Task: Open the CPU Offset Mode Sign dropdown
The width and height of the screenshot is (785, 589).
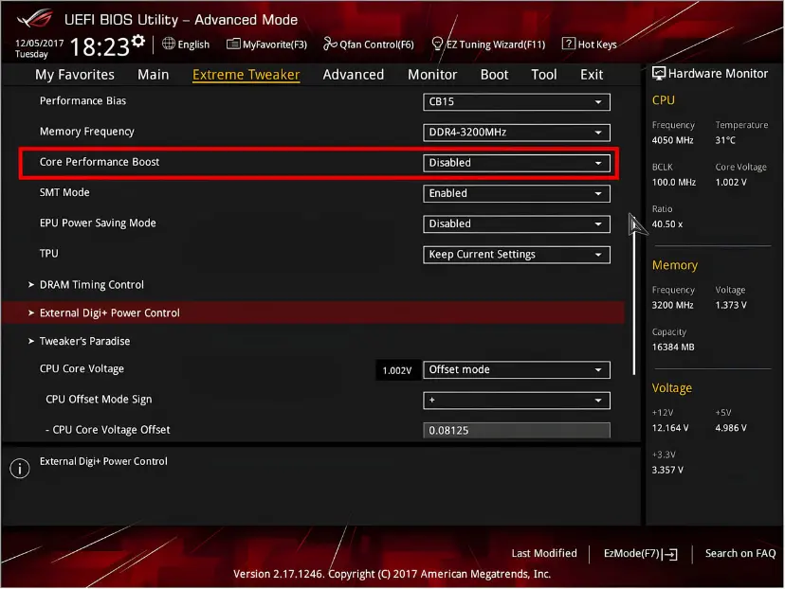Action: [516, 400]
